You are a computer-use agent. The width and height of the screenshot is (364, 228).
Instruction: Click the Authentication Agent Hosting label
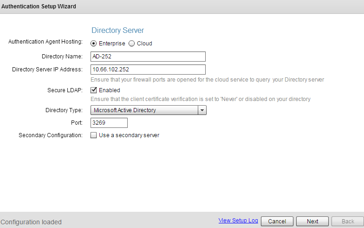[x=45, y=42]
